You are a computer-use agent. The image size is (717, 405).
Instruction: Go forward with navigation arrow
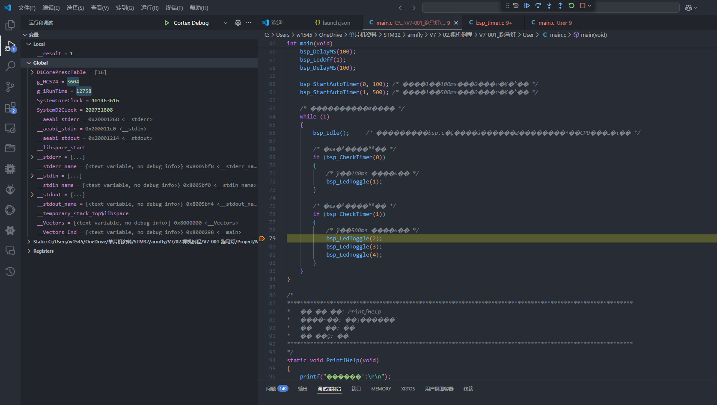pos(413,8)
